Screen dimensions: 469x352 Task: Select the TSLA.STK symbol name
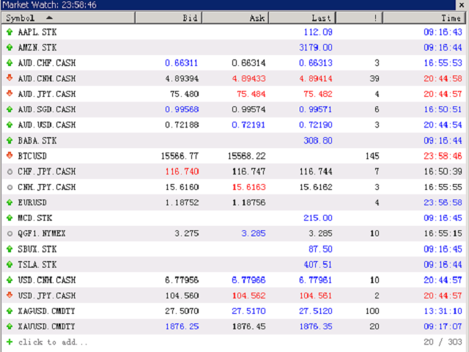pos(37,265)
